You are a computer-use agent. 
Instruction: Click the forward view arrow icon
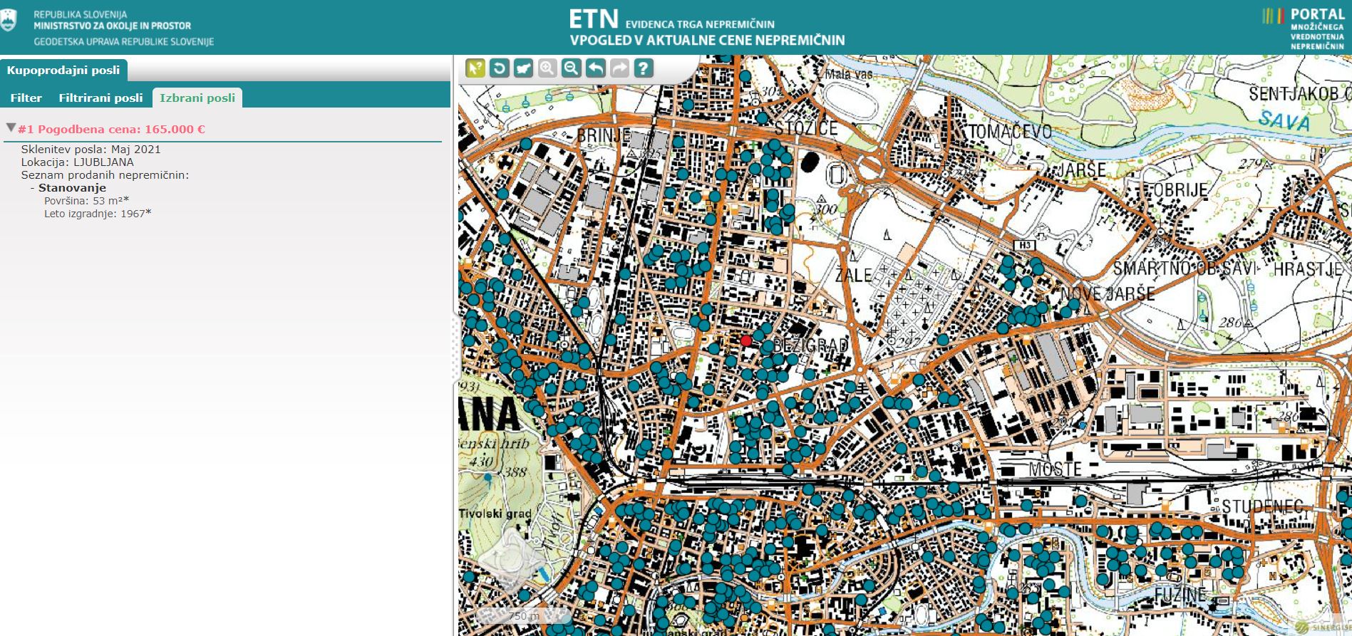619,68
